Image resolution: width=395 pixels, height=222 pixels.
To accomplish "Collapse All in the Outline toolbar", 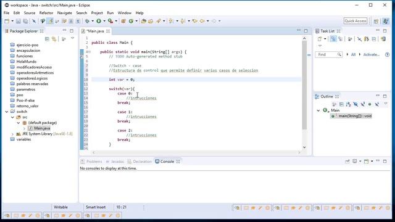I will coord(341,104).
